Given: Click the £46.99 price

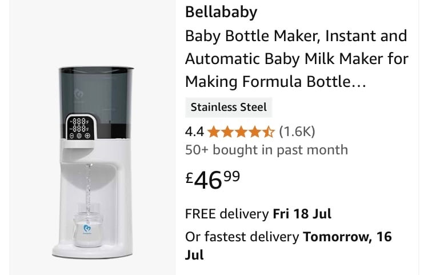Looking at the screenshot, I should coord(213,180).
